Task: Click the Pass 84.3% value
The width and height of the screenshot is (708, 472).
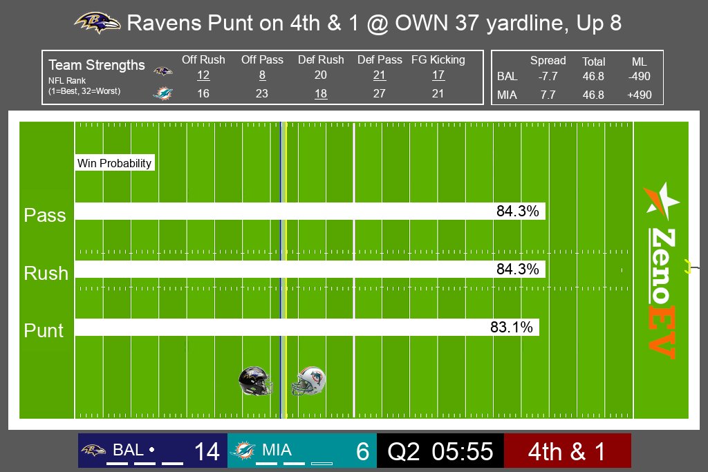Action: 517,211
